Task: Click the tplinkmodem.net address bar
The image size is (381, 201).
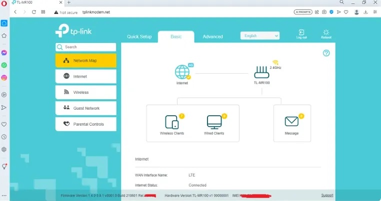Action: click(96, 12)
